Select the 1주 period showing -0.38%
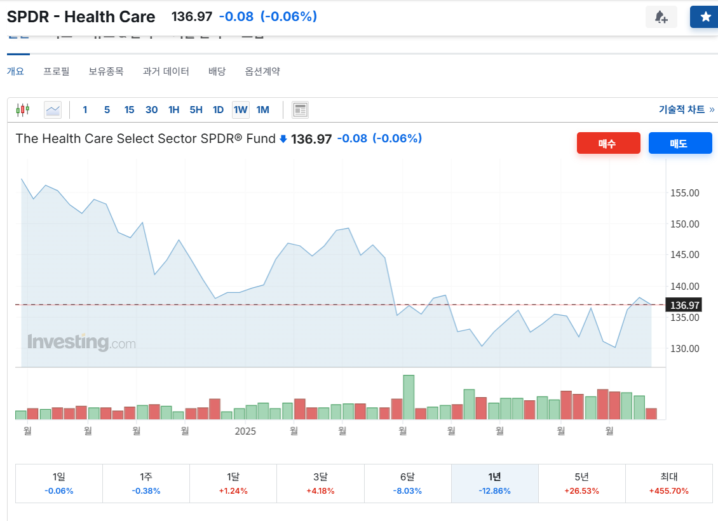Image resolution: width=718 pixels, height=521 pixels. 146,484
